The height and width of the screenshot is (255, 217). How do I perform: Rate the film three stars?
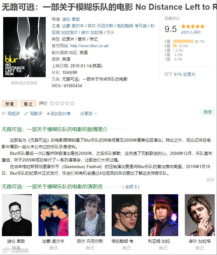pos(62,103)
